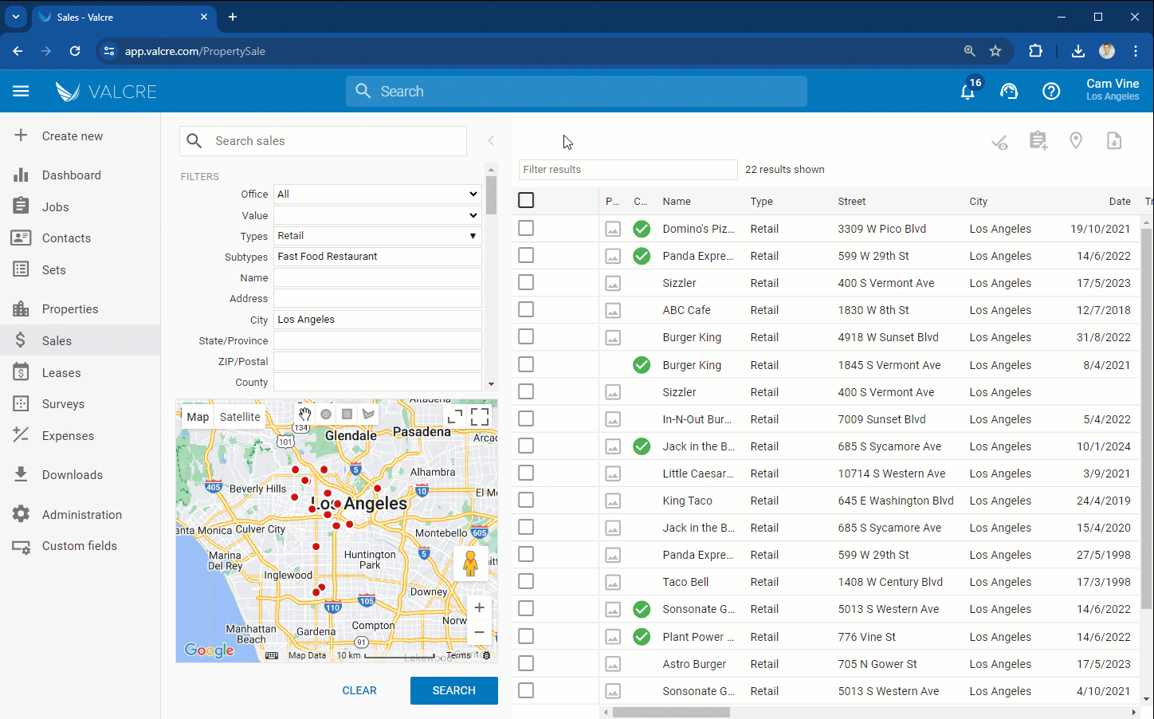Open the Office filter dropdown

pos(378,194)
